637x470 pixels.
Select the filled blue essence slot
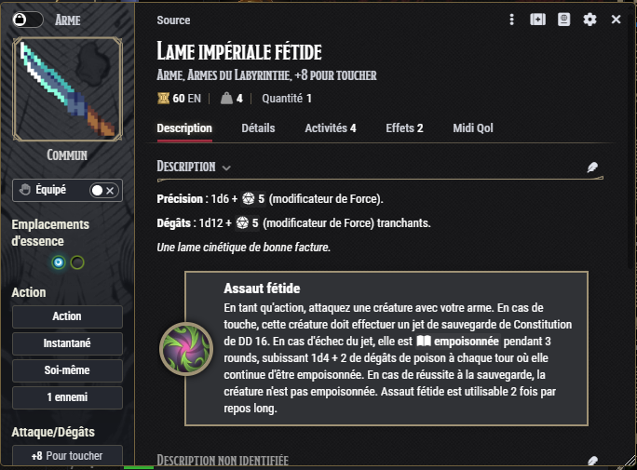tap(59, 262)
